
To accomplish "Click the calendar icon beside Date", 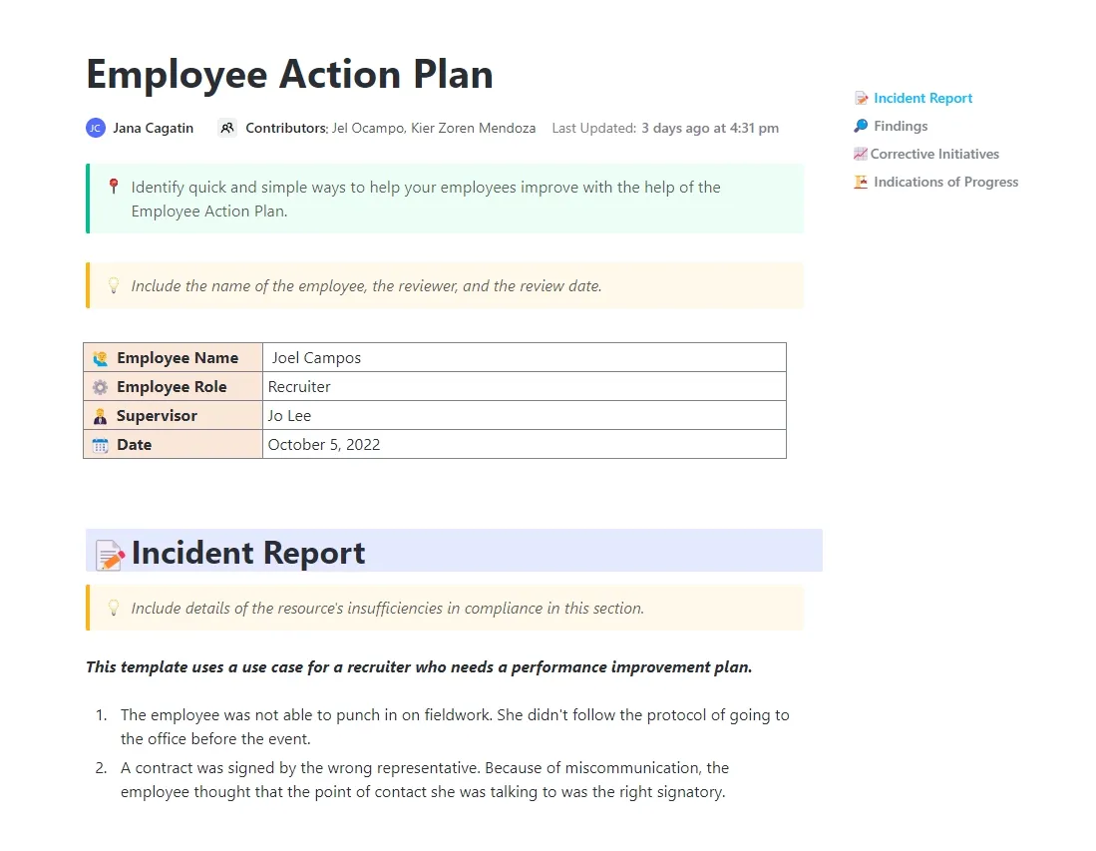I will point(101,445).
